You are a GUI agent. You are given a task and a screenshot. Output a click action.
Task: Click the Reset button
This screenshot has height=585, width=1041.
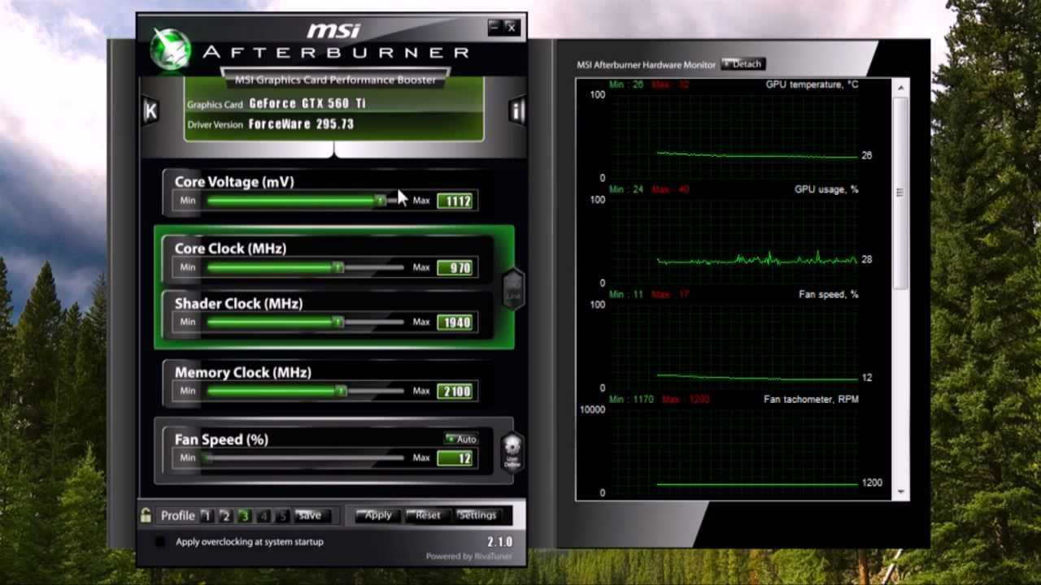(426, 515)
